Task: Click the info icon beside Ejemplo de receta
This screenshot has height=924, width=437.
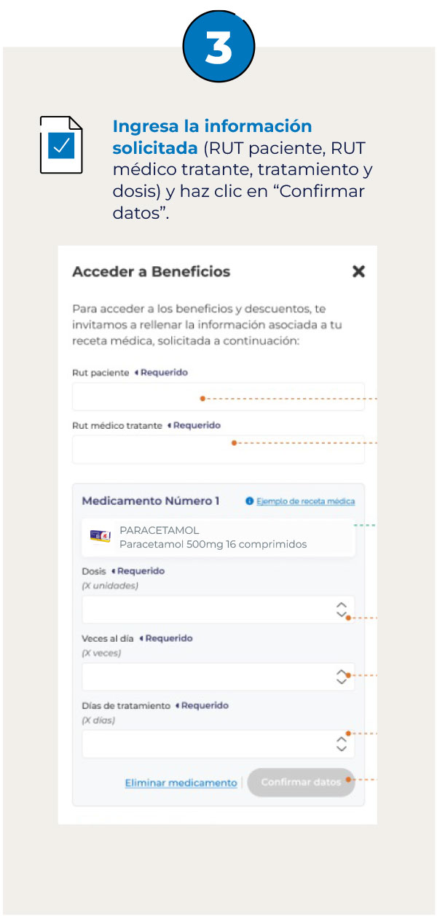Action: (x=250, y=502)
